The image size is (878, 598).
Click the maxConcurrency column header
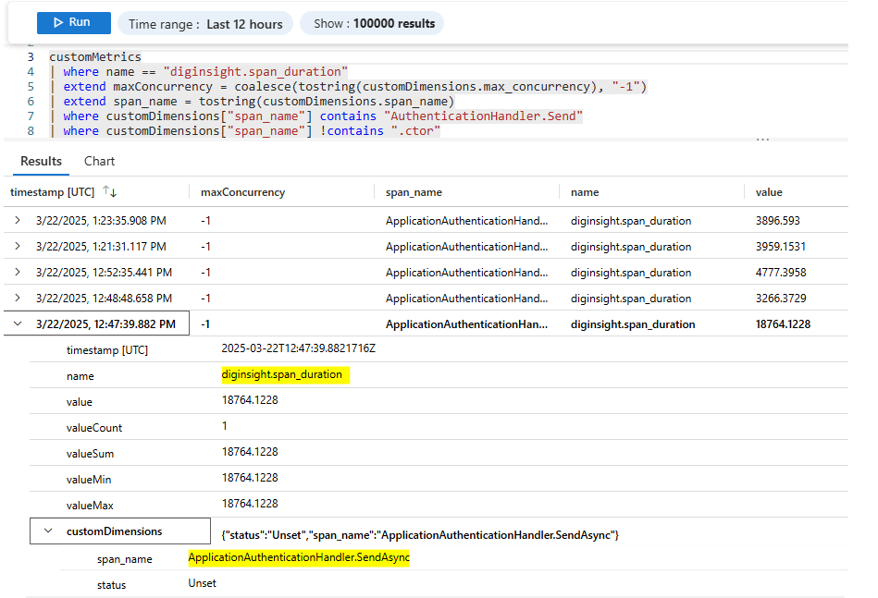coord(242,192)
